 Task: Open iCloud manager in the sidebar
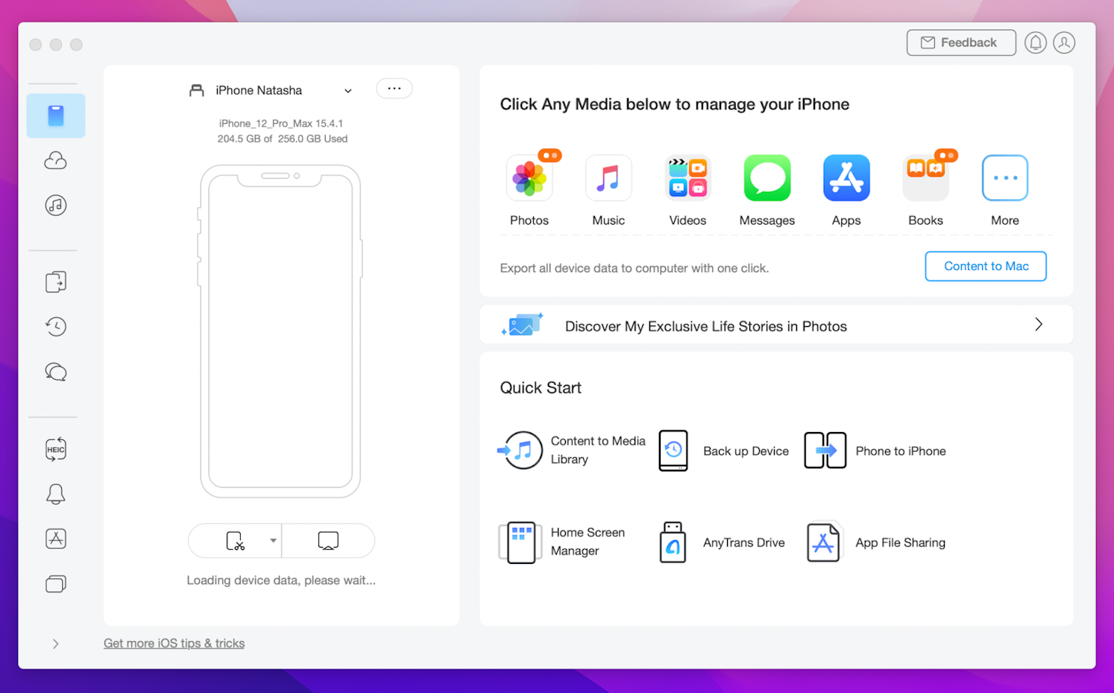tap(56, 160)
